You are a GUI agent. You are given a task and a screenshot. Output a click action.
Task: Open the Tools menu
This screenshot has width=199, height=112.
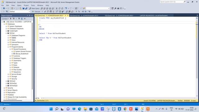point(33,5)
